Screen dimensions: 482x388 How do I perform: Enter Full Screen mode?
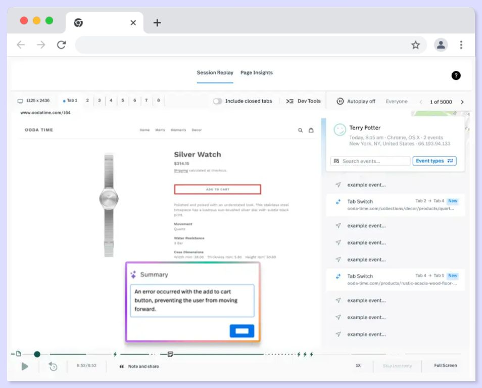[446, 366]
